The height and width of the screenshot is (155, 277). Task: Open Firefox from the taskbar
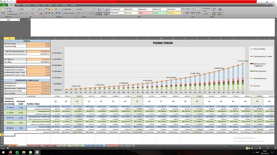click(10, 152)
